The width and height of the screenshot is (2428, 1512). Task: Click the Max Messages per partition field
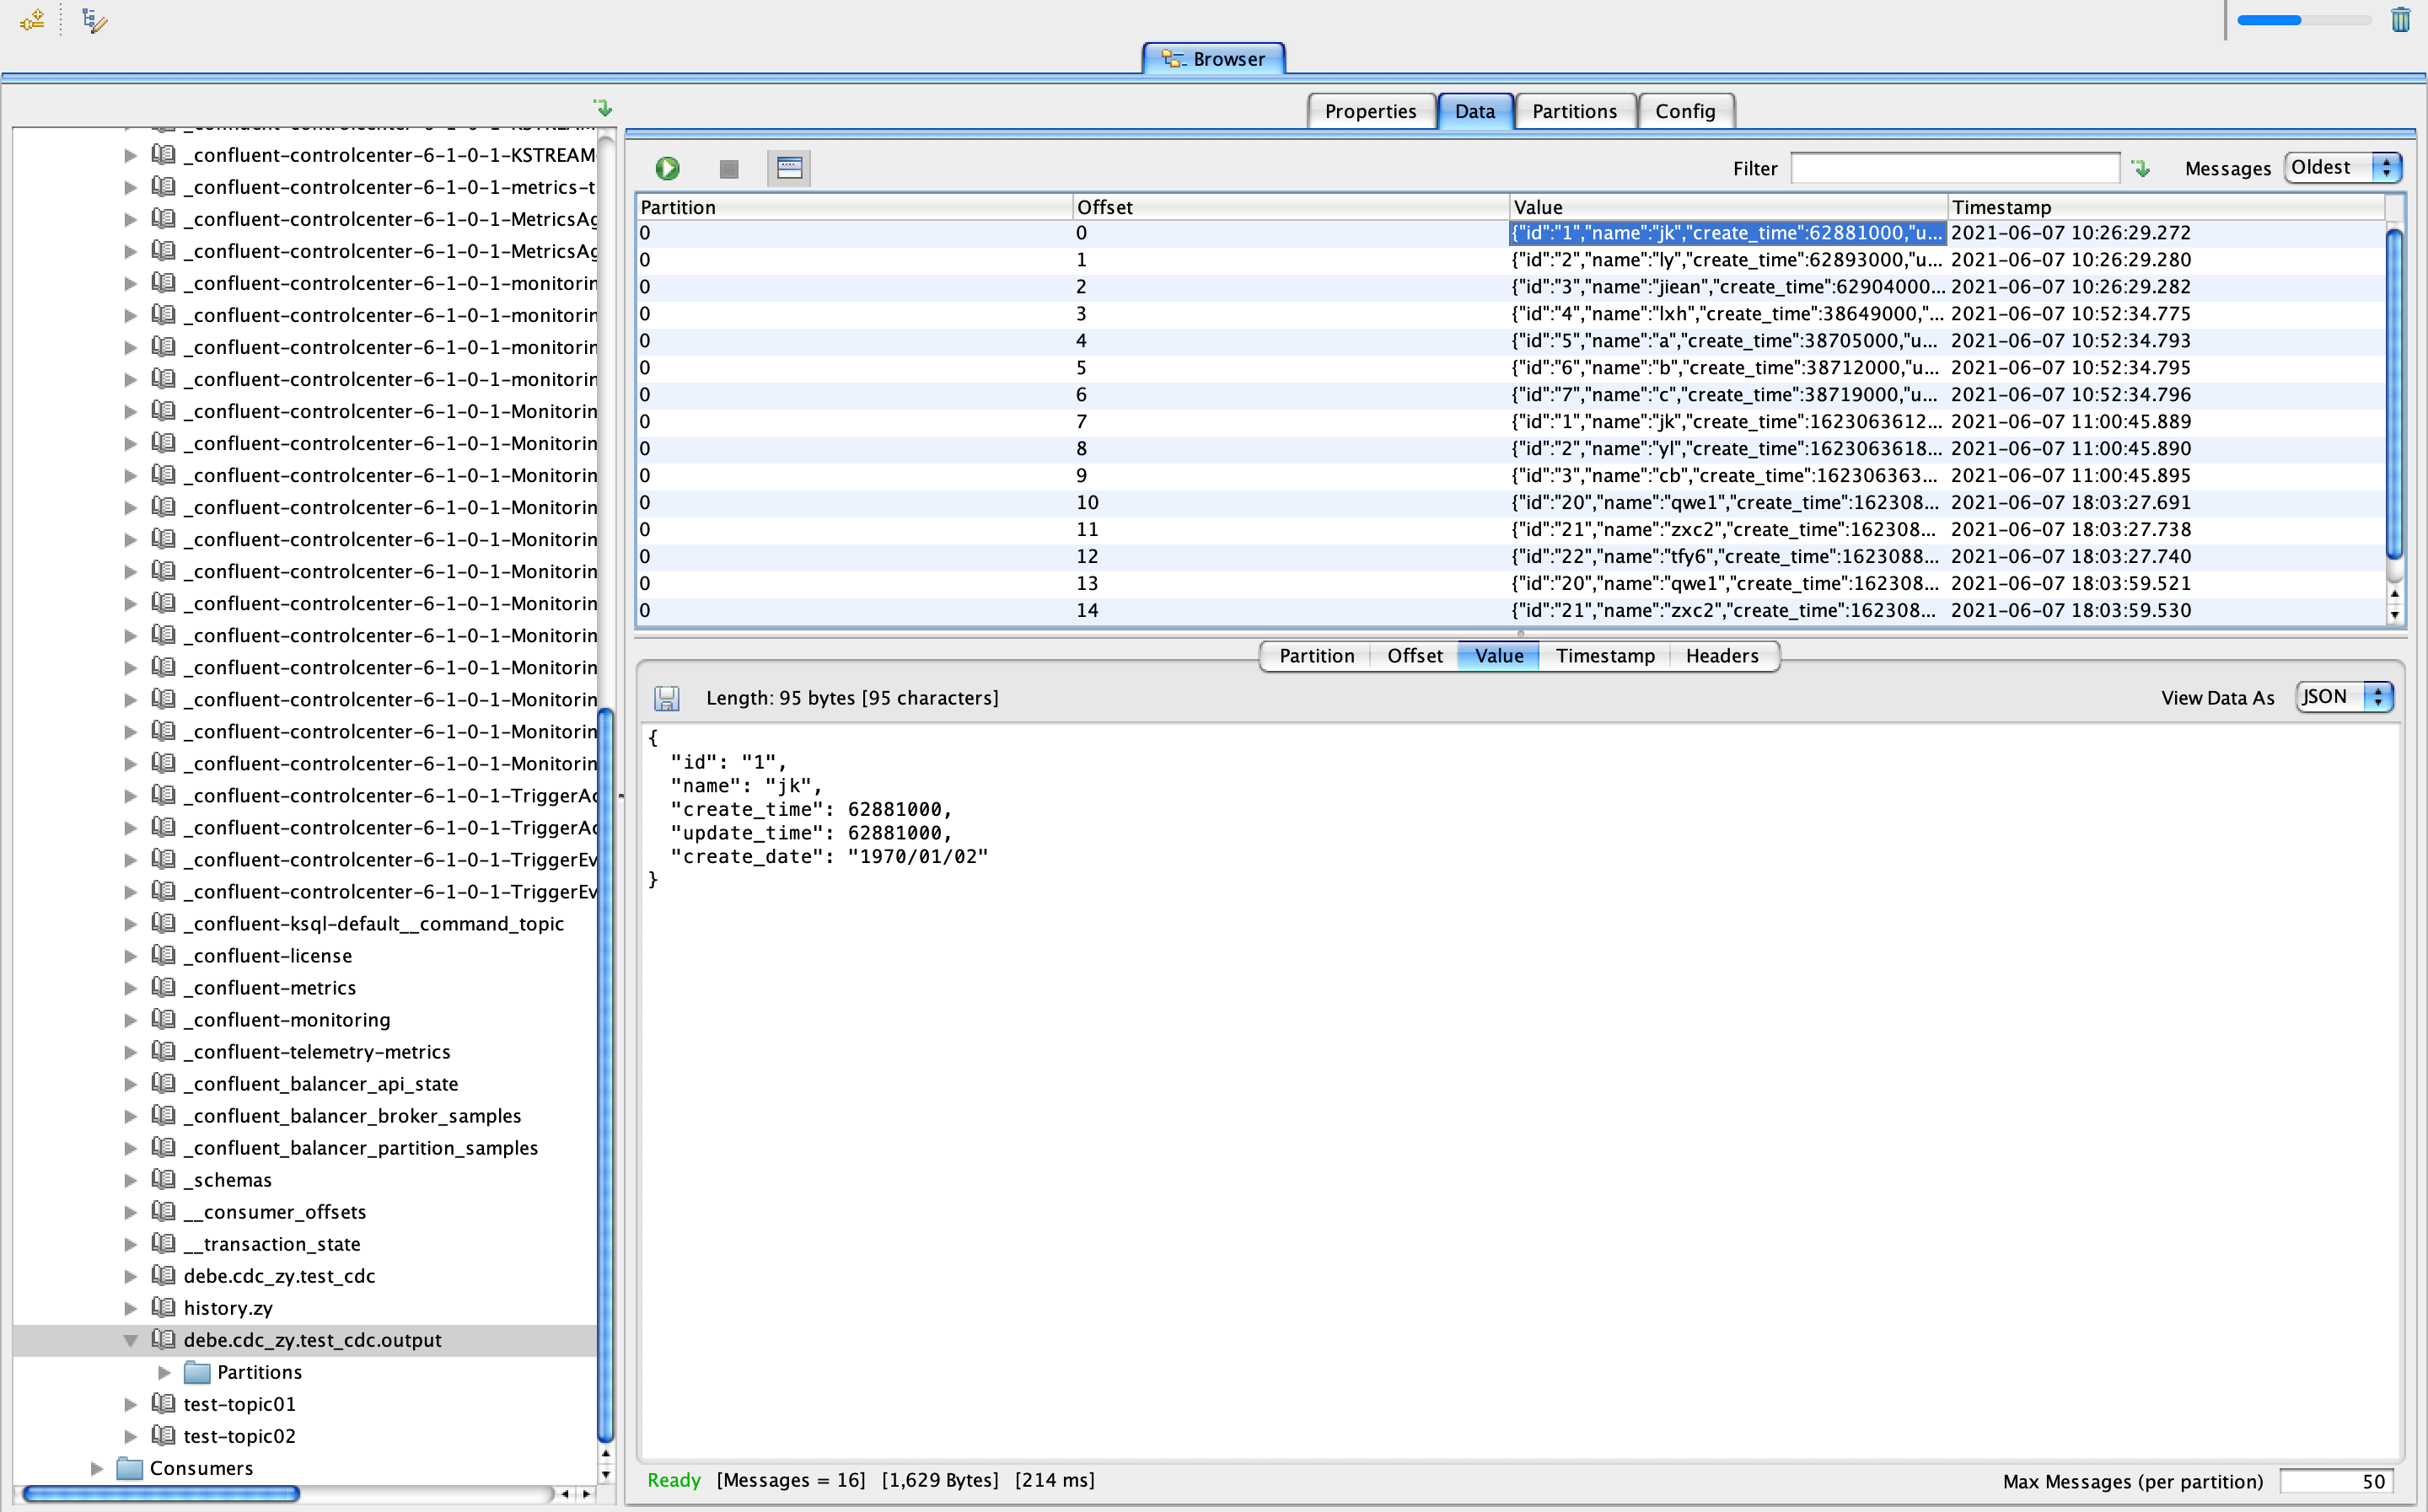(x=2336, y=1481)
